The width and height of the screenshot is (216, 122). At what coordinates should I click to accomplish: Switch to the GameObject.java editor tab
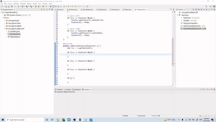point(87,9)
